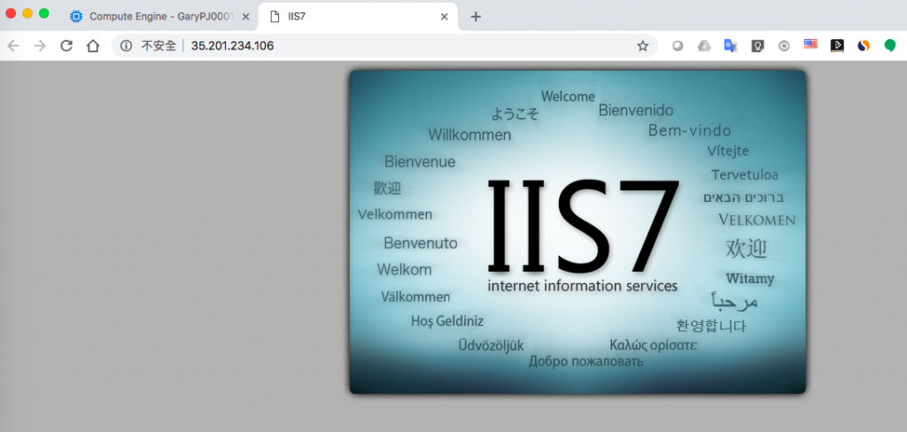Viewport: 907px width, 432px height.
Task: Click the word 'Üdvözöljük'
Action: pyautogui.click(x=491, y=346)
